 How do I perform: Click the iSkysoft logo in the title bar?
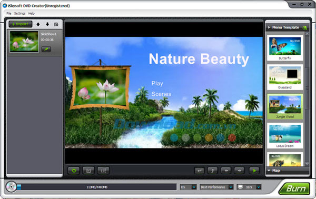pyautogui.click(x=5, y=6)
